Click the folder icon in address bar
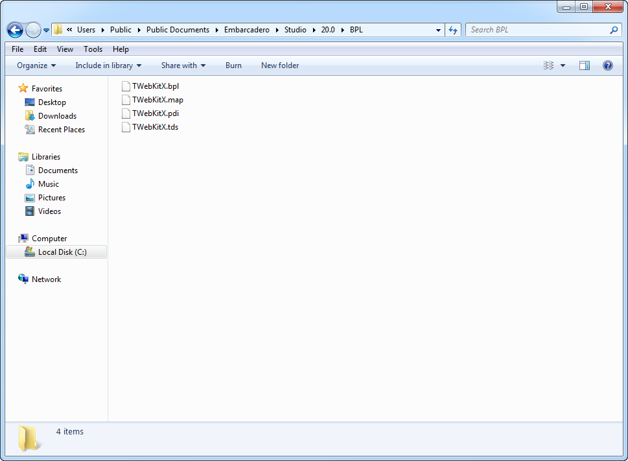Image resolution: width=628 pixels, height=461 pixels. pyautogui.click(x=58, y=30)
